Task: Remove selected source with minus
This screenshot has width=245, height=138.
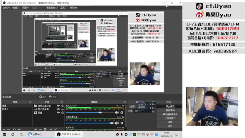Action: [x=40, y=129]
